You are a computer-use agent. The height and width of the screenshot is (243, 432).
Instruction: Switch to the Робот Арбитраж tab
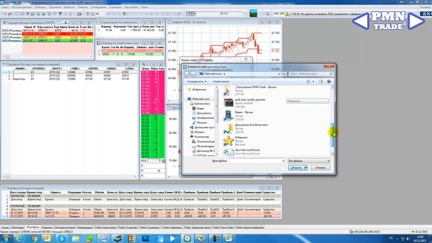point(172,227)
